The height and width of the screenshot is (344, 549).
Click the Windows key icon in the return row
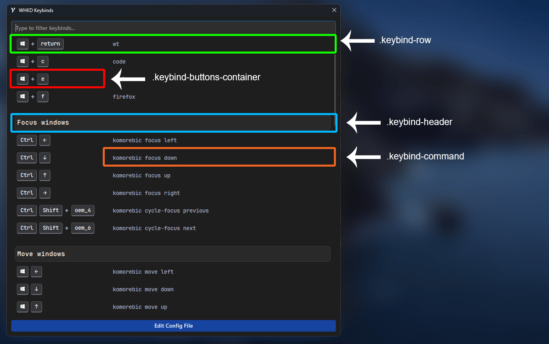tap(23, 44)
